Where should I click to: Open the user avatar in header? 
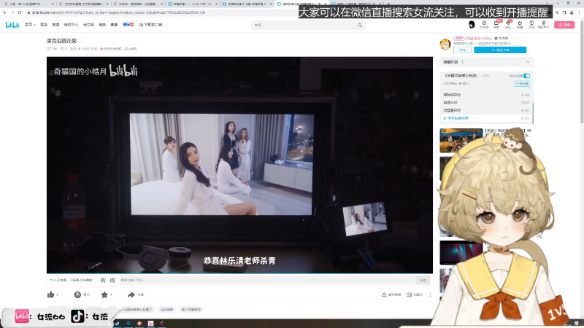click(x=472, y=25)
